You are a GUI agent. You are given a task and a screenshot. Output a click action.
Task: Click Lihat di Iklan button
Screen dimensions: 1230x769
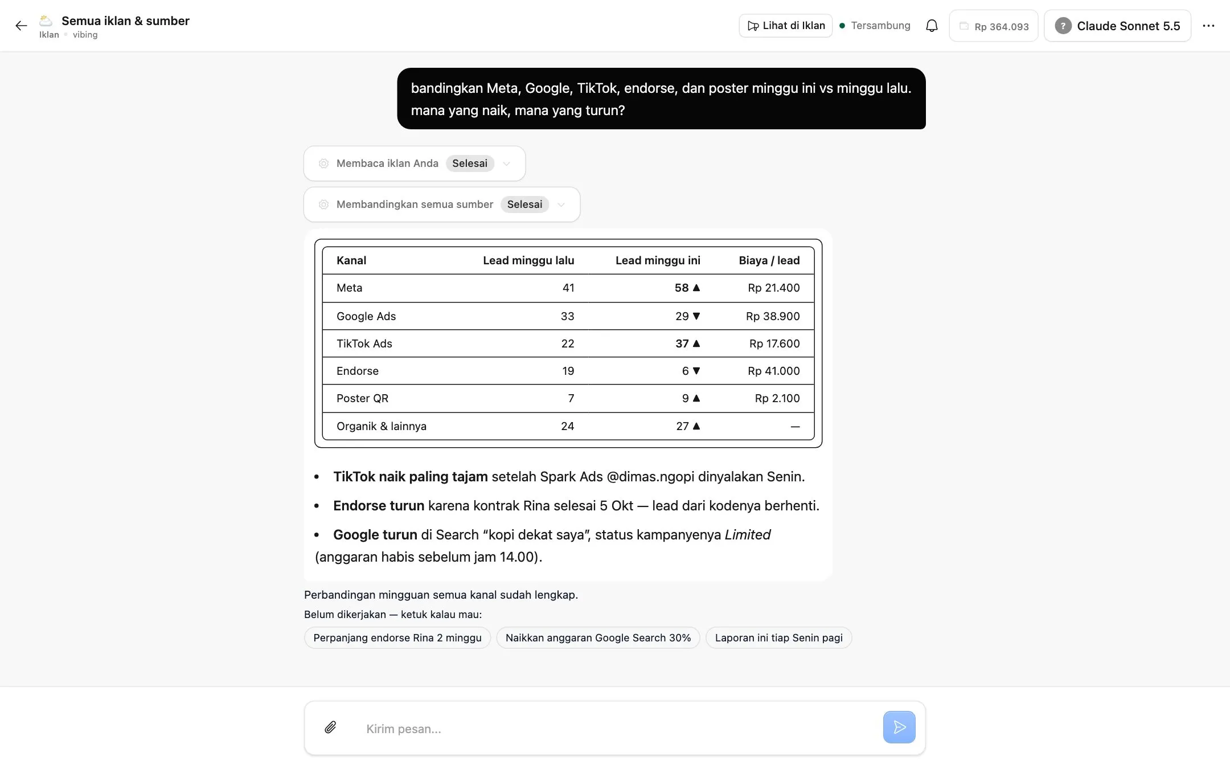coord(786,26)
